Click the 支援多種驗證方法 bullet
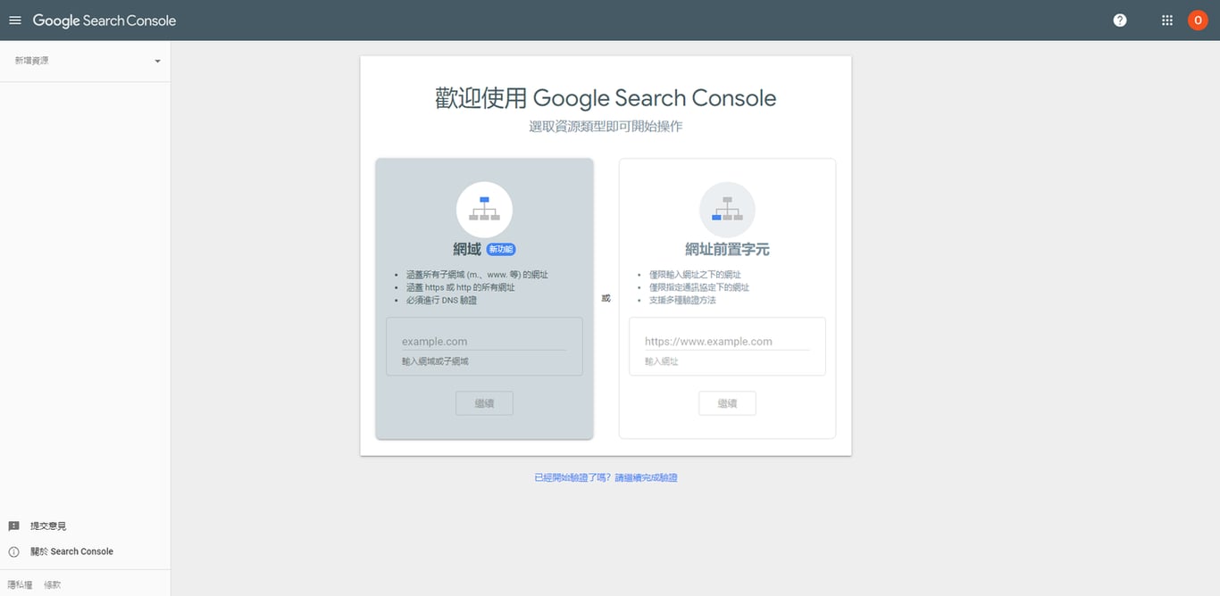1220x596 pixels. (x=682, y=301)
